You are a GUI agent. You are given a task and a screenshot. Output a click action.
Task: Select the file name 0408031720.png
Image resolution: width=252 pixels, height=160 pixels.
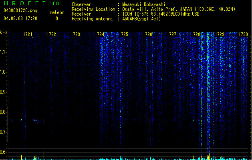20,11
